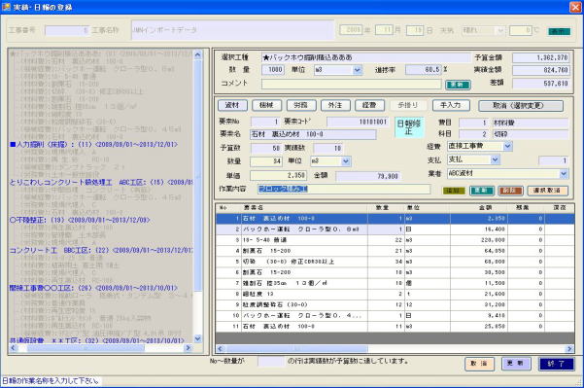
Task: Click the 資材 category button
Action: (x=232, y=105)
